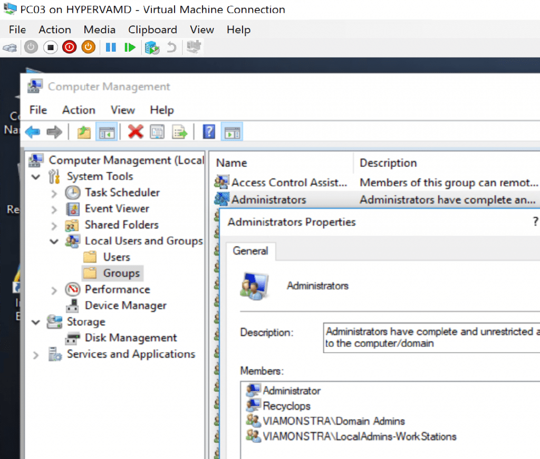The image size is (540, 459).
Task: Select VIAMONSTRA\Domain Admins member
Action: tap(333, 421)
